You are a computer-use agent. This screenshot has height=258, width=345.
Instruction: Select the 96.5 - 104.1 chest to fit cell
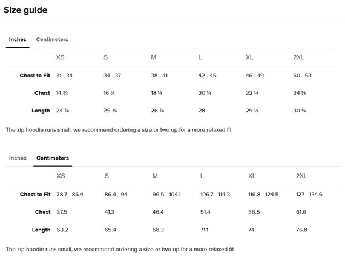tap(166, 195)
